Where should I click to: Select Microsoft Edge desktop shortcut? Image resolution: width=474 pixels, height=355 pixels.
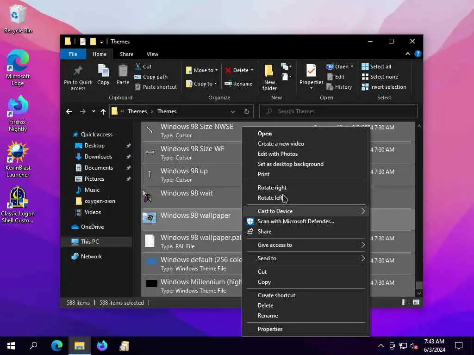(x=18, y=67)
